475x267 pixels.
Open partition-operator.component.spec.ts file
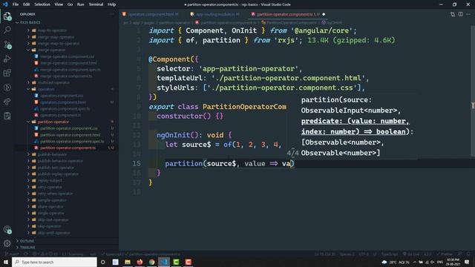(x=72, y=142)
